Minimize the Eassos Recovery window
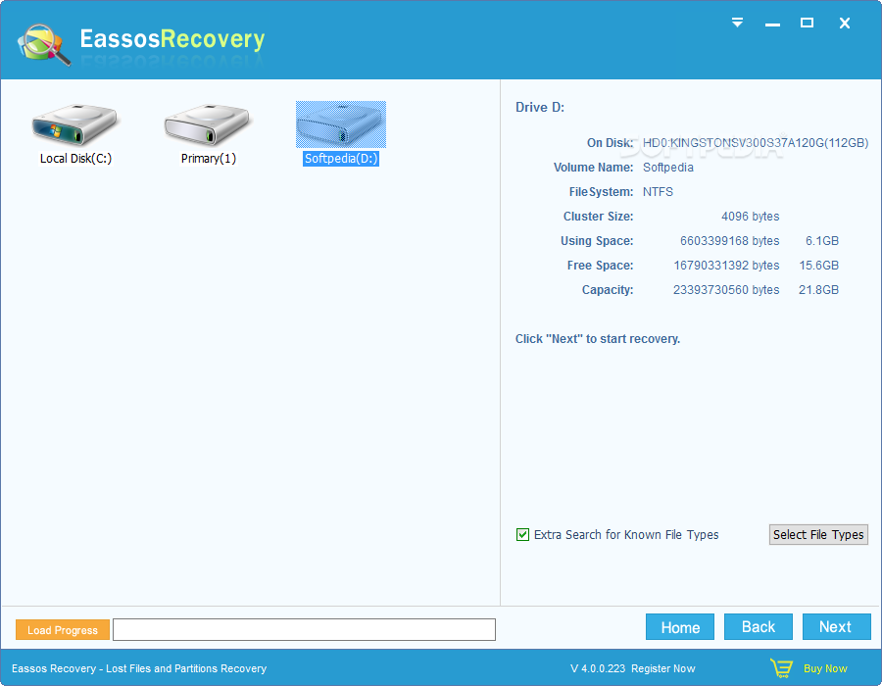The width and height of the screenshot is (882, 686). [772, 24]
